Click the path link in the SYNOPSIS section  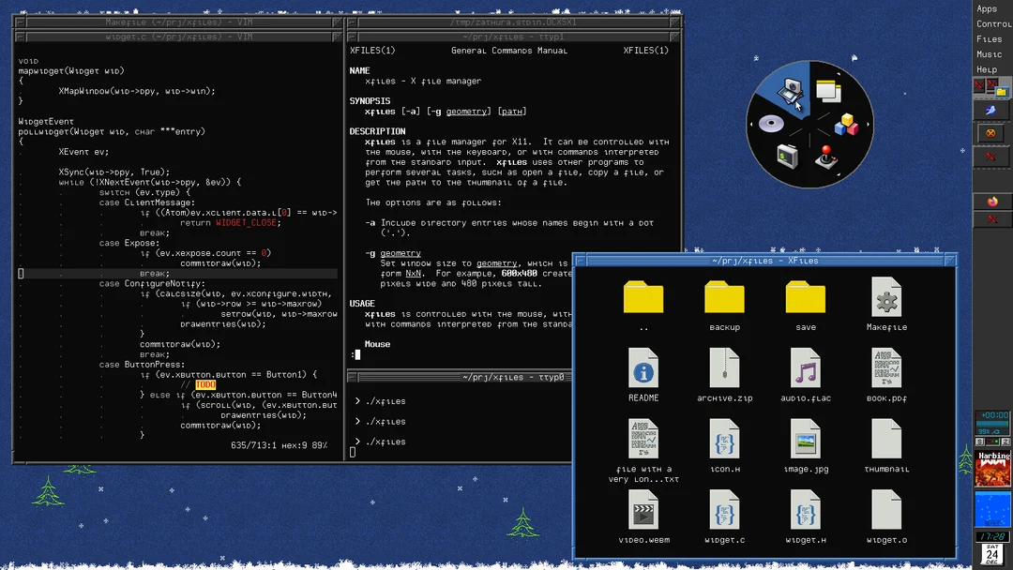tap(511, 111)
